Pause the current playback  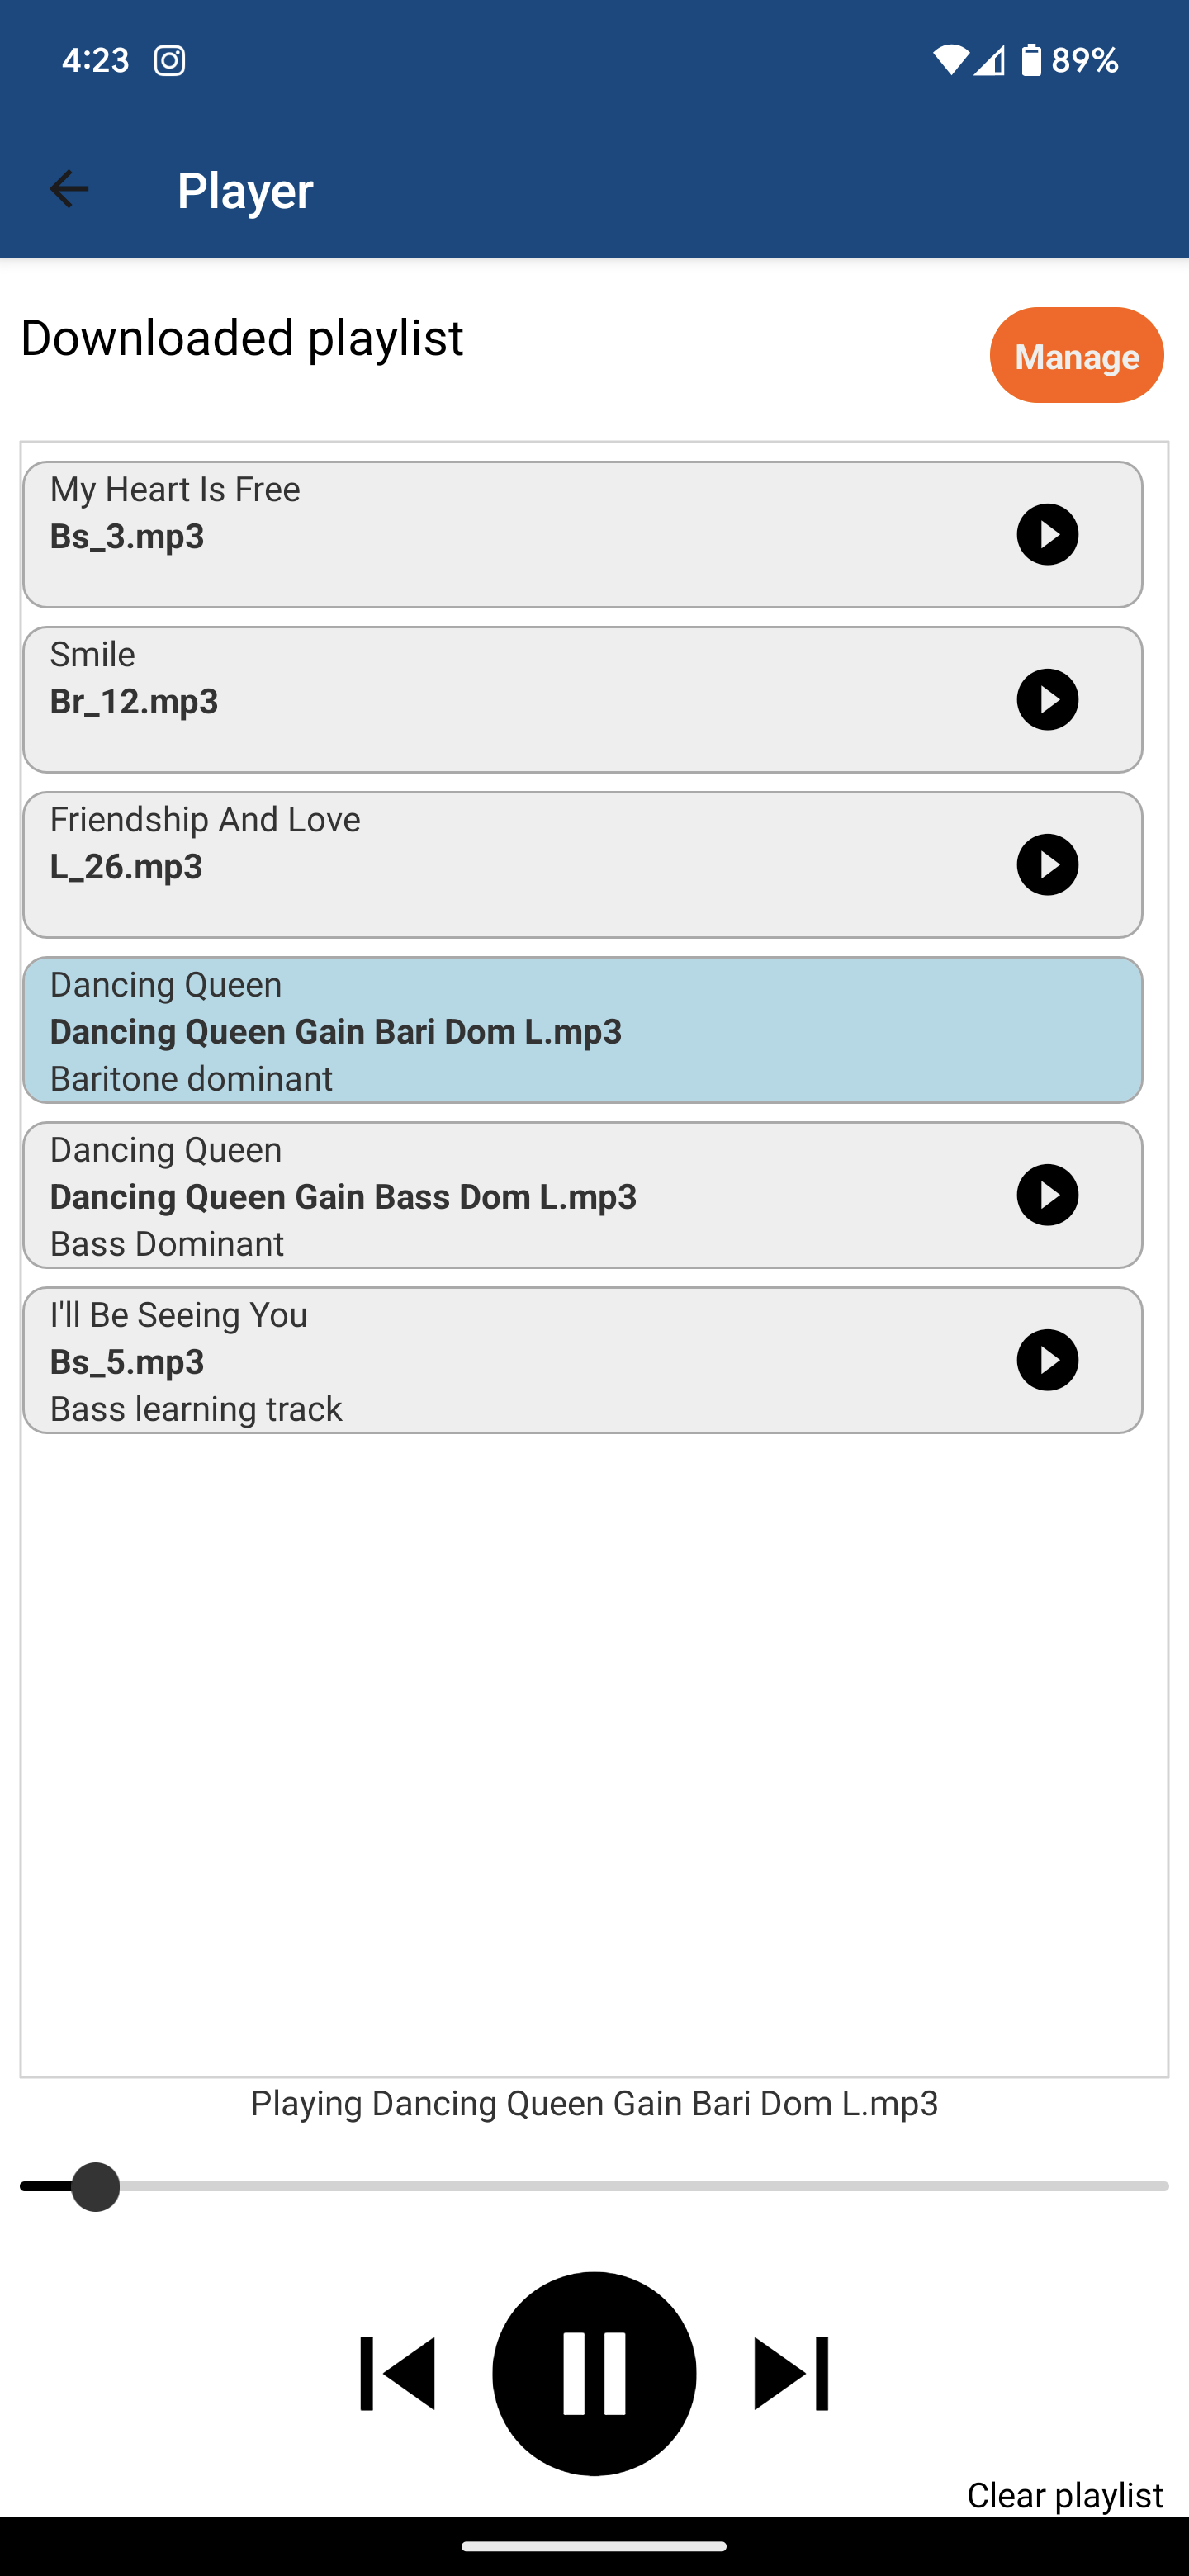[594, 2373]
